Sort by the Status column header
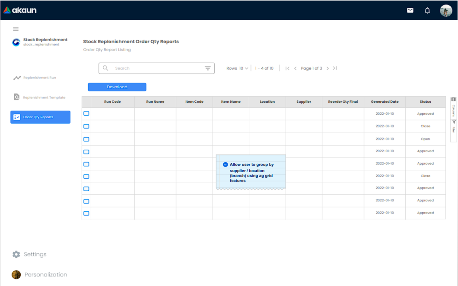 (x=425, y=102)
